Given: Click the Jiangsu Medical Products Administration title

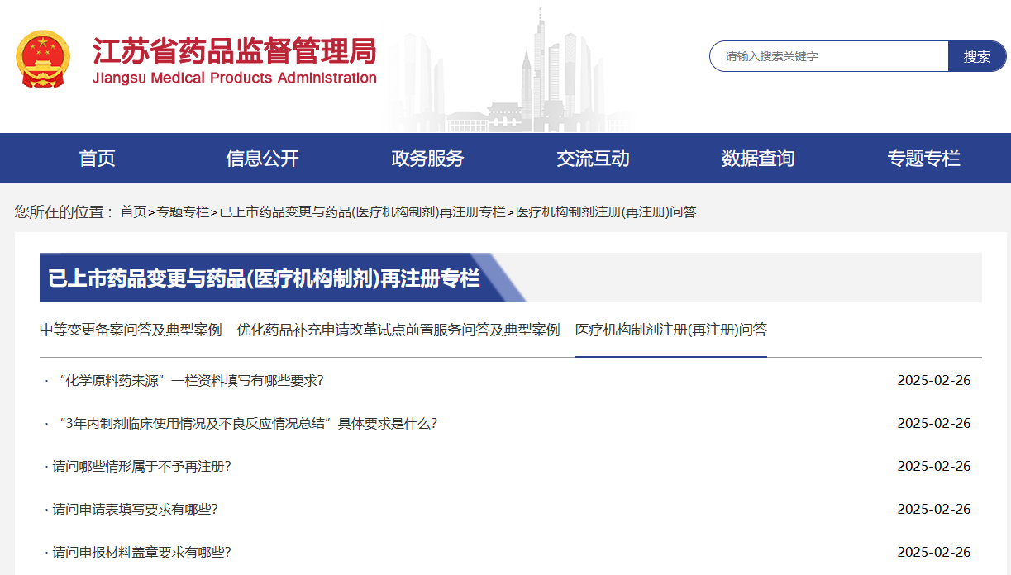Looking at the screenshot, I should [234, 60].
